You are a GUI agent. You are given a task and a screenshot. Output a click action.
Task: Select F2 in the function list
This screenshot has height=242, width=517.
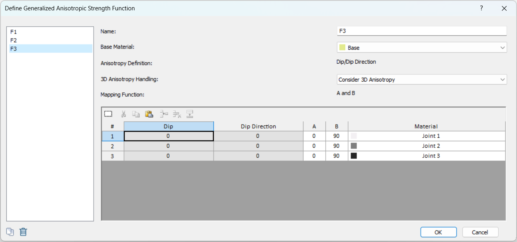tap(51, 40)
